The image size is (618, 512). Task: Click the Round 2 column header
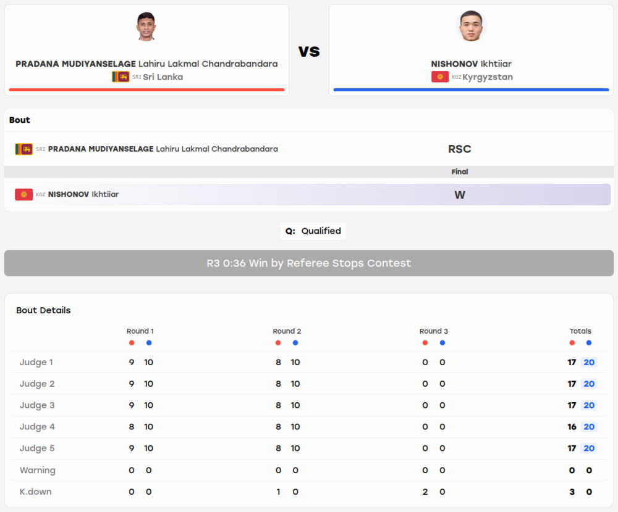click(x=287, y=331)
